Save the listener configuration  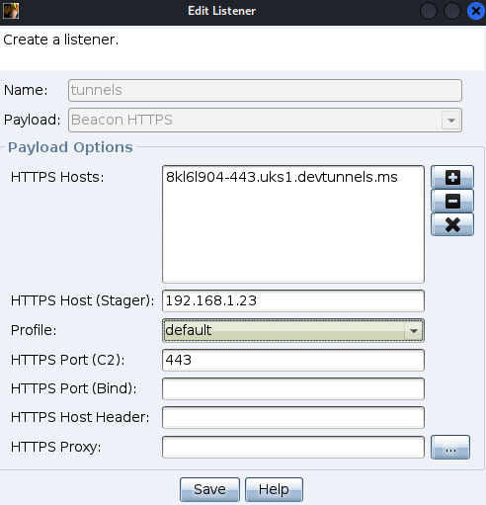(209, 489)
